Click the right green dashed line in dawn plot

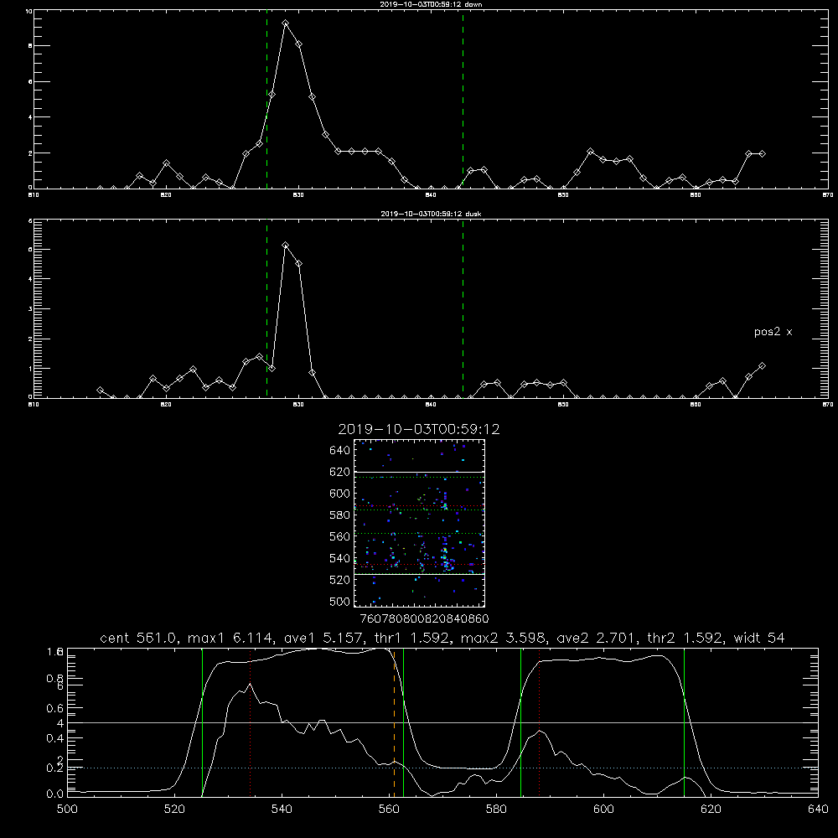click(x=463, y=100)
